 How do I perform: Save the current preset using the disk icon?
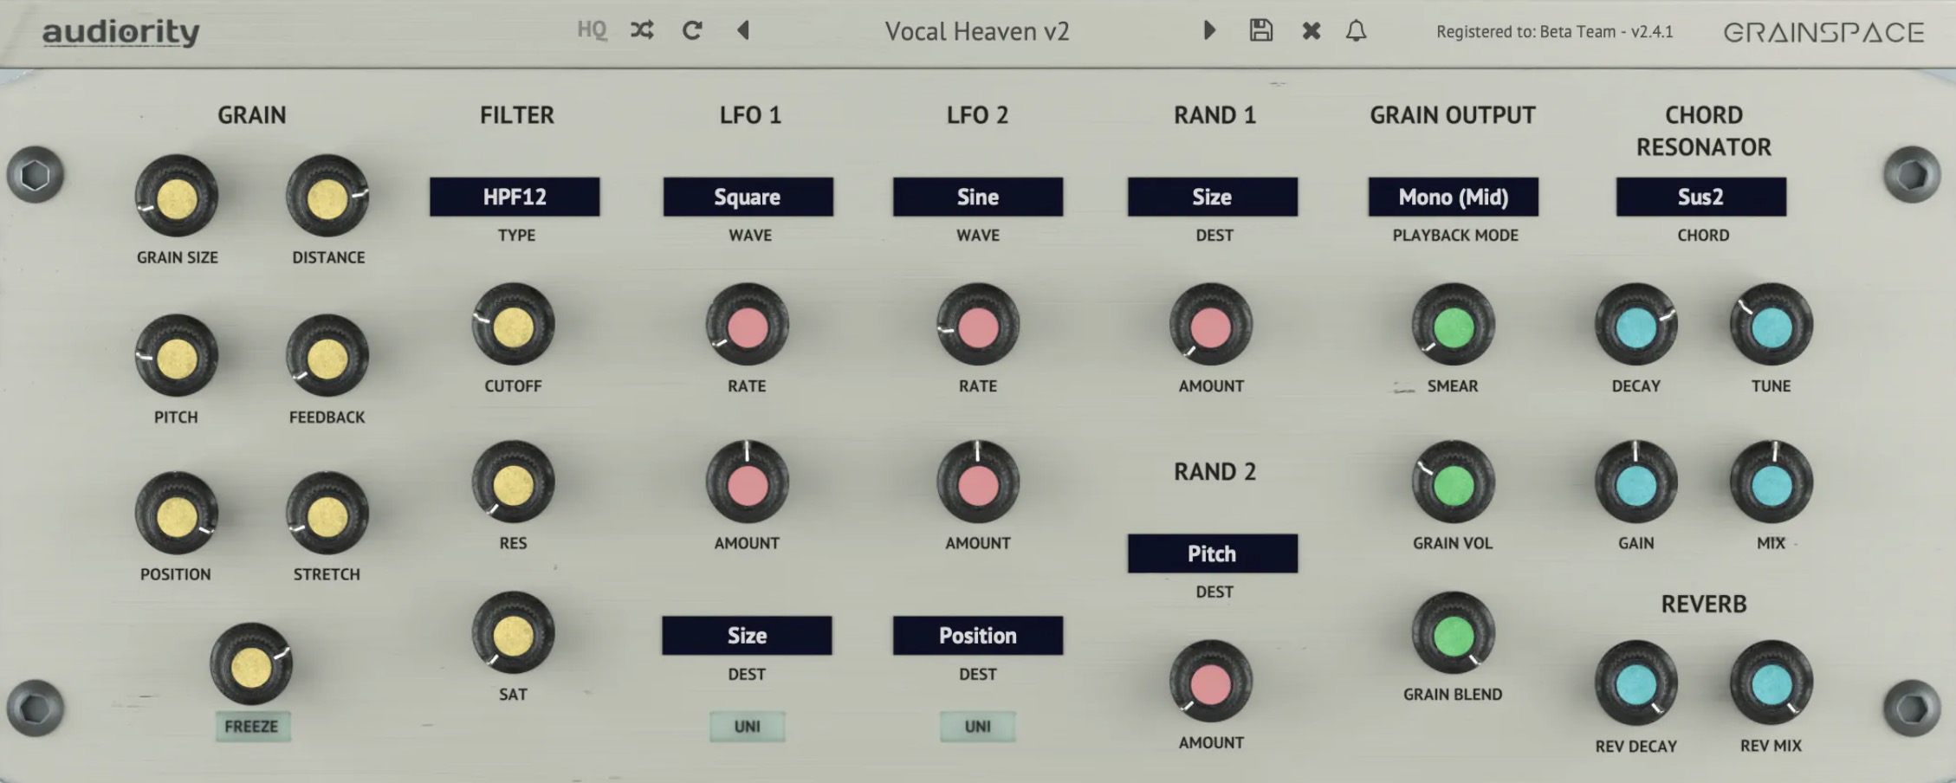[1261, 30]
